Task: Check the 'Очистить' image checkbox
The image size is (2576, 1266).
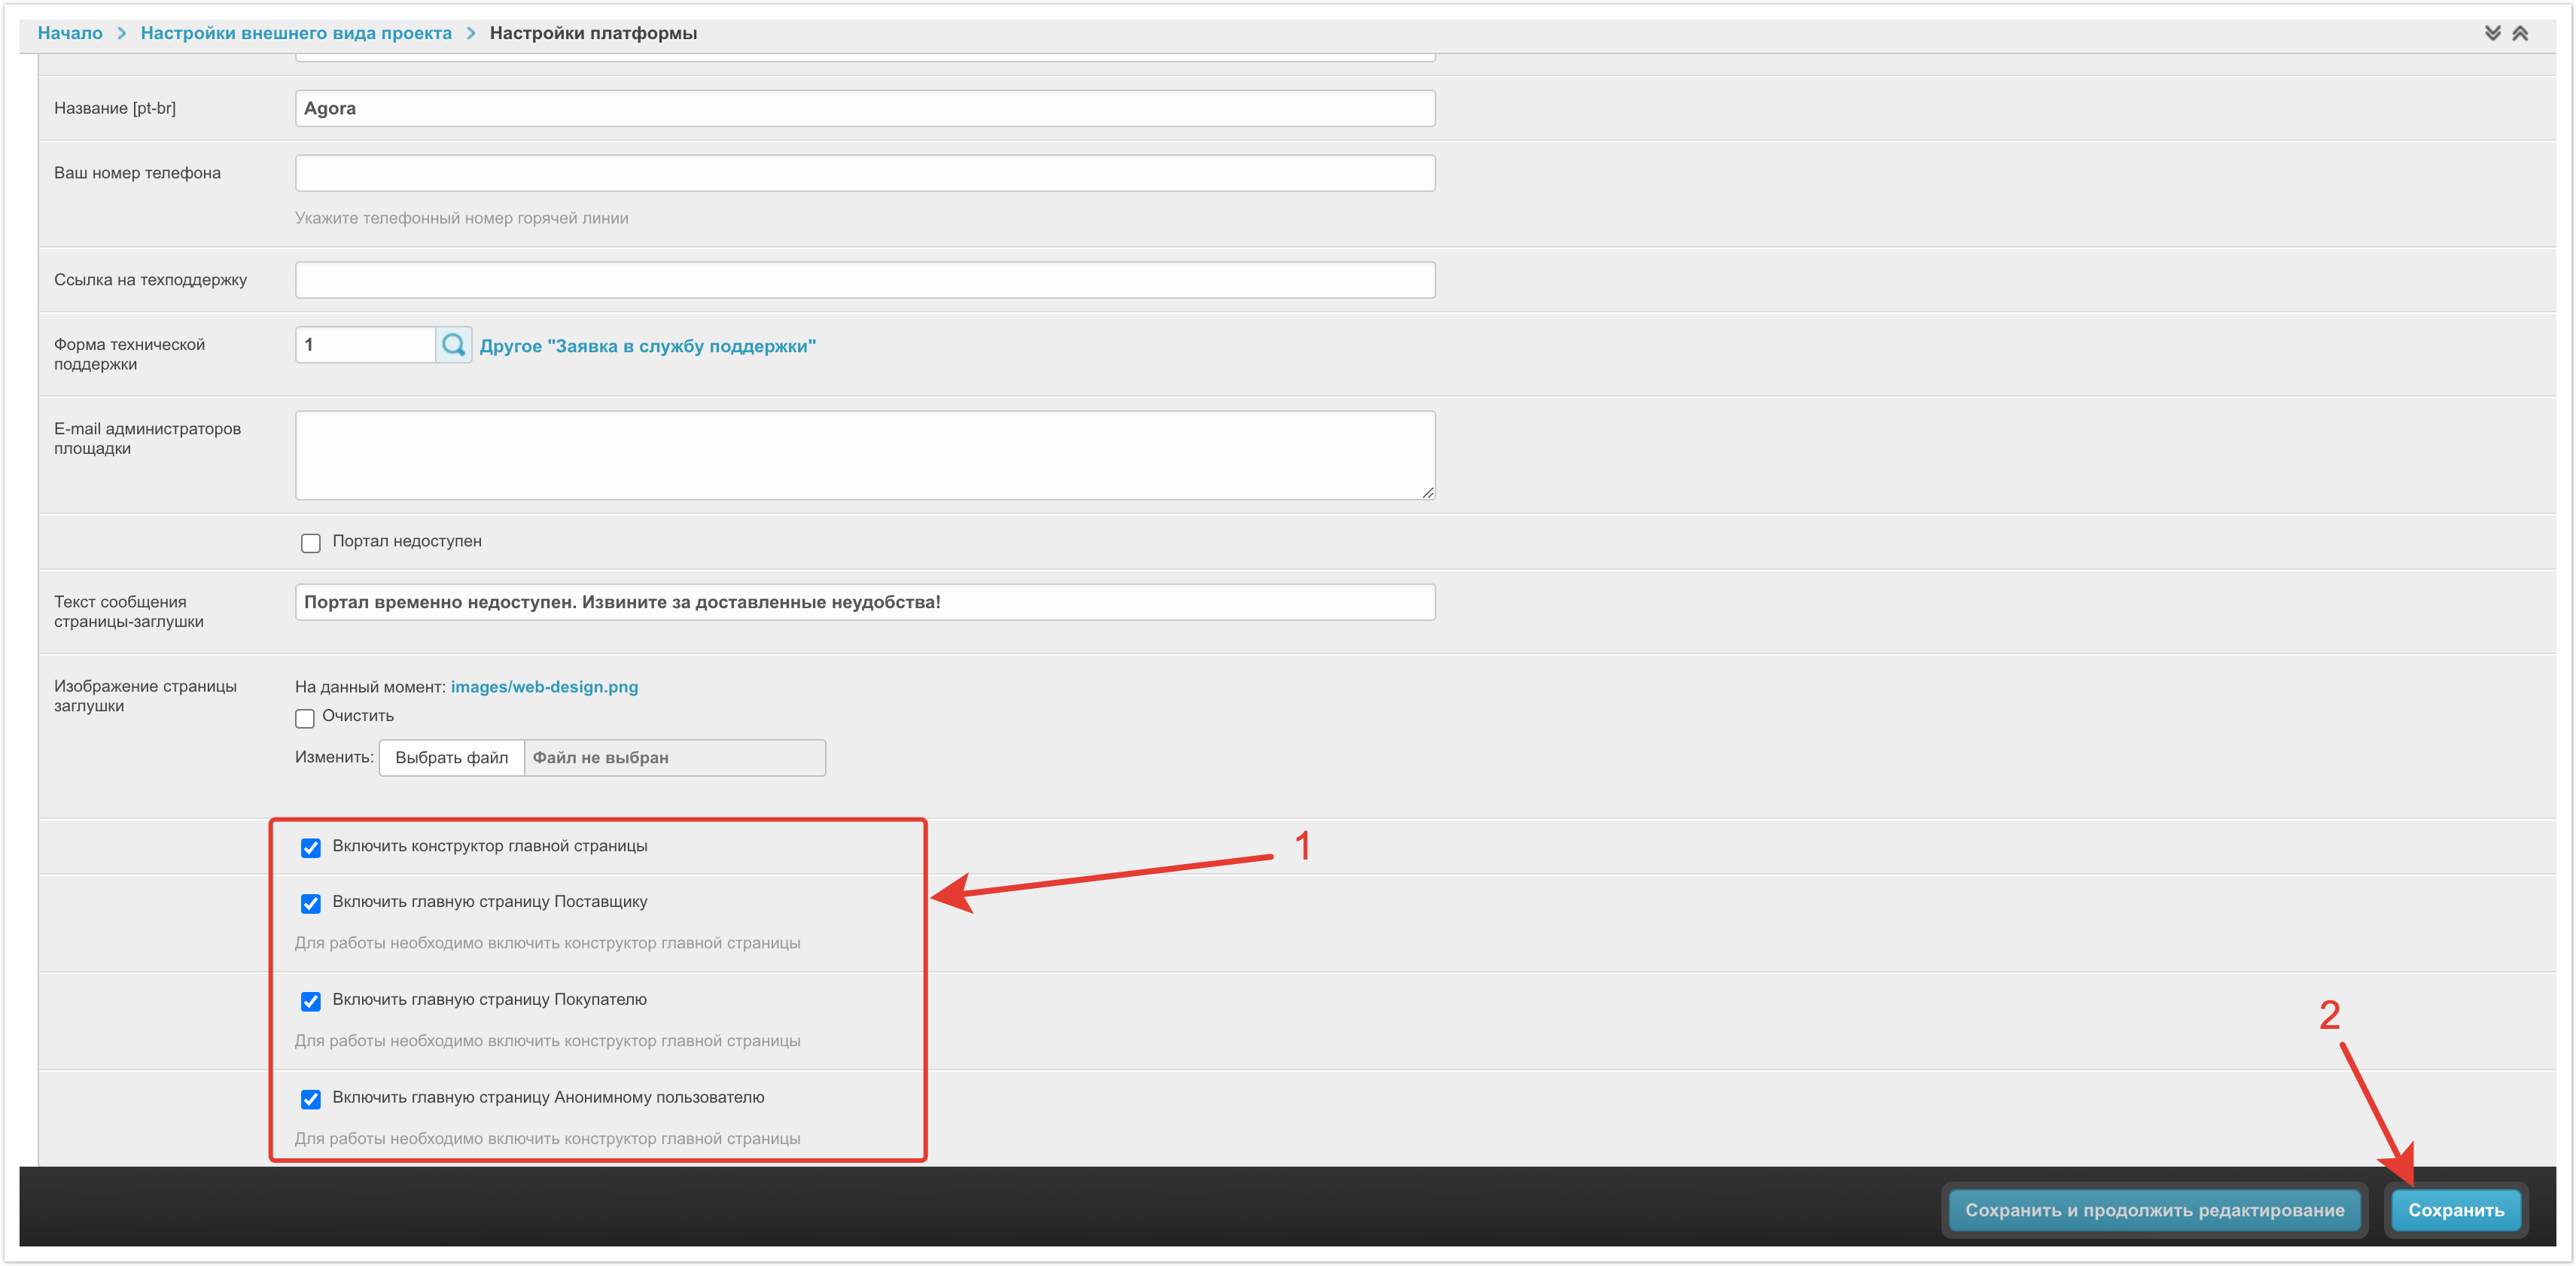Action: pyautogui.click(x=305, y=718)
